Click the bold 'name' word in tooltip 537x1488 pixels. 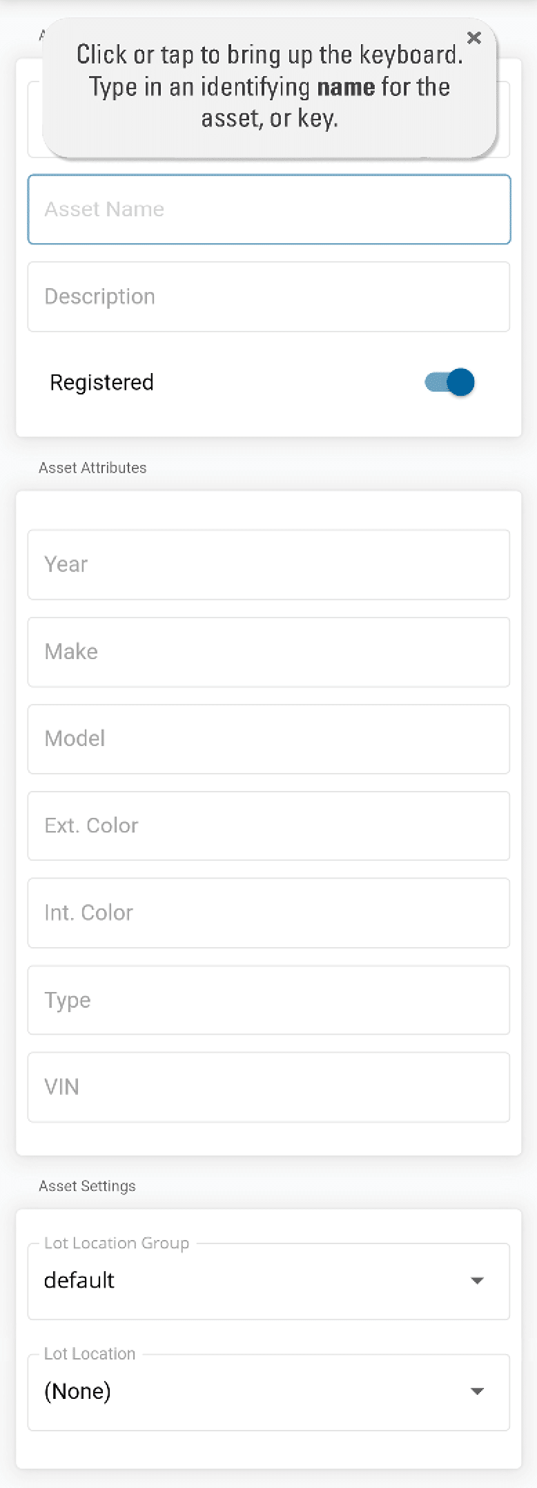[x=346, y=87]
